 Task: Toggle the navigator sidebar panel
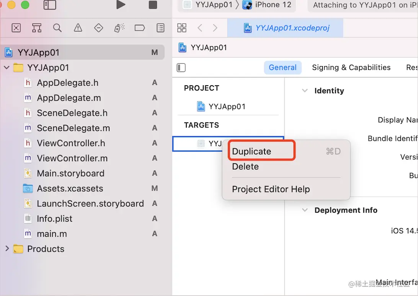(50, 5)
